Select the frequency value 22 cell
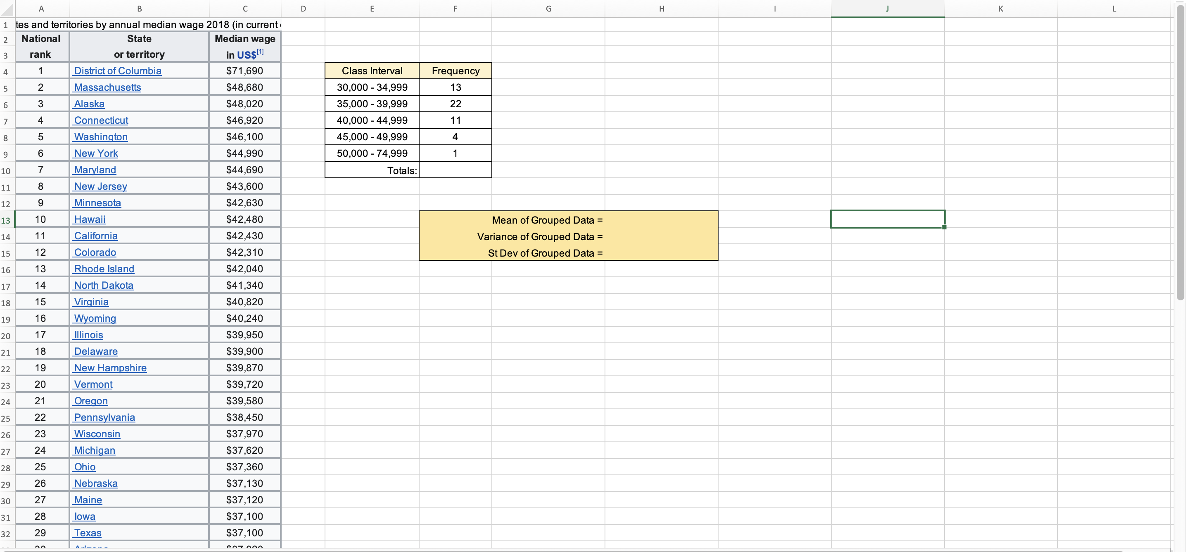The width and height of the screenshot is (1186, 552). pos(455,104)
